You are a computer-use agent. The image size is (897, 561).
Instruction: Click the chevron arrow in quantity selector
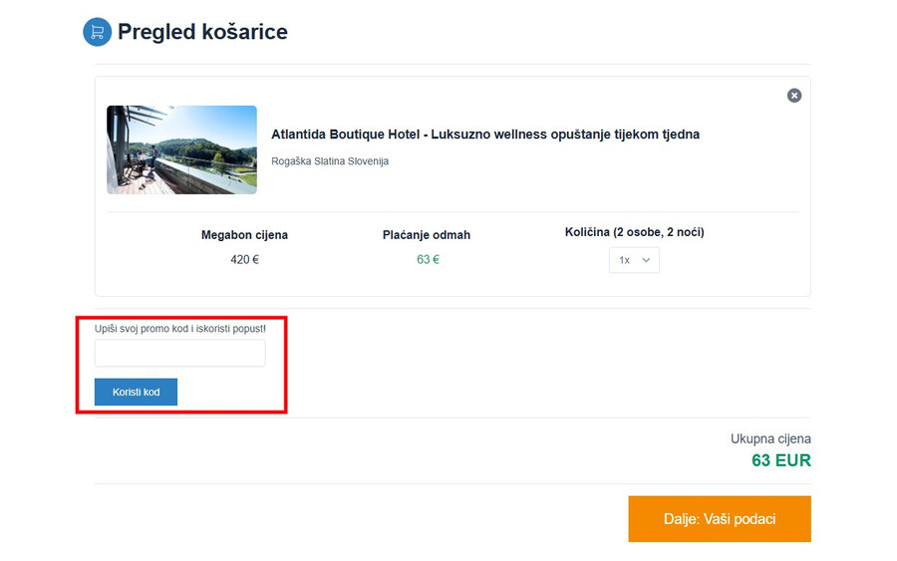(x=646, y=260)
